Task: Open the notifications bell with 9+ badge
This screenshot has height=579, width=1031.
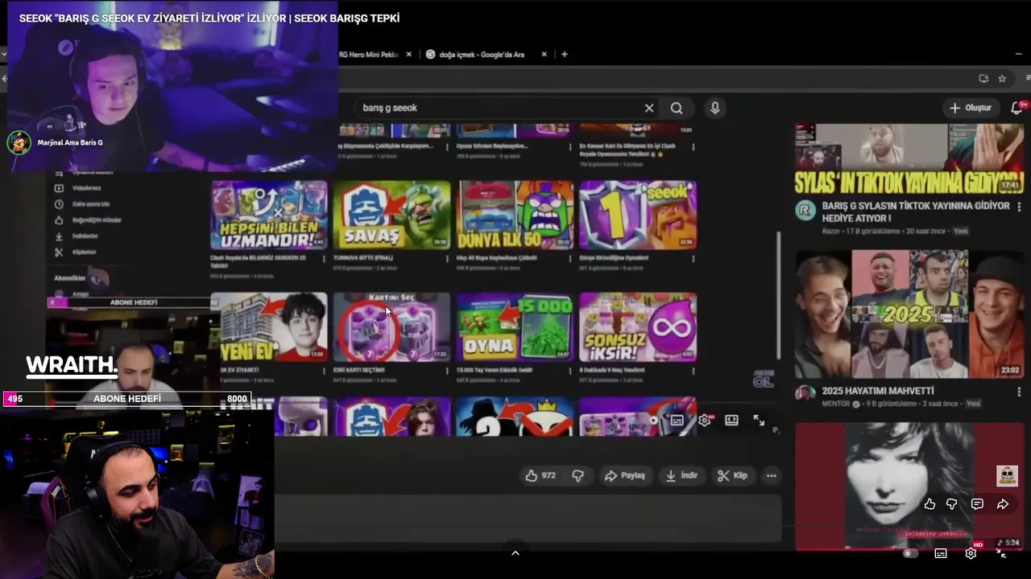Action: pyautogui.click(x=1017, y=108)
